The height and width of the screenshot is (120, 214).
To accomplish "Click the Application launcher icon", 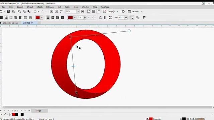I will point(129,11).
